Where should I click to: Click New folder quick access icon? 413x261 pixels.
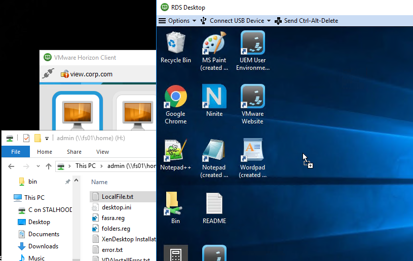[37, 138]
